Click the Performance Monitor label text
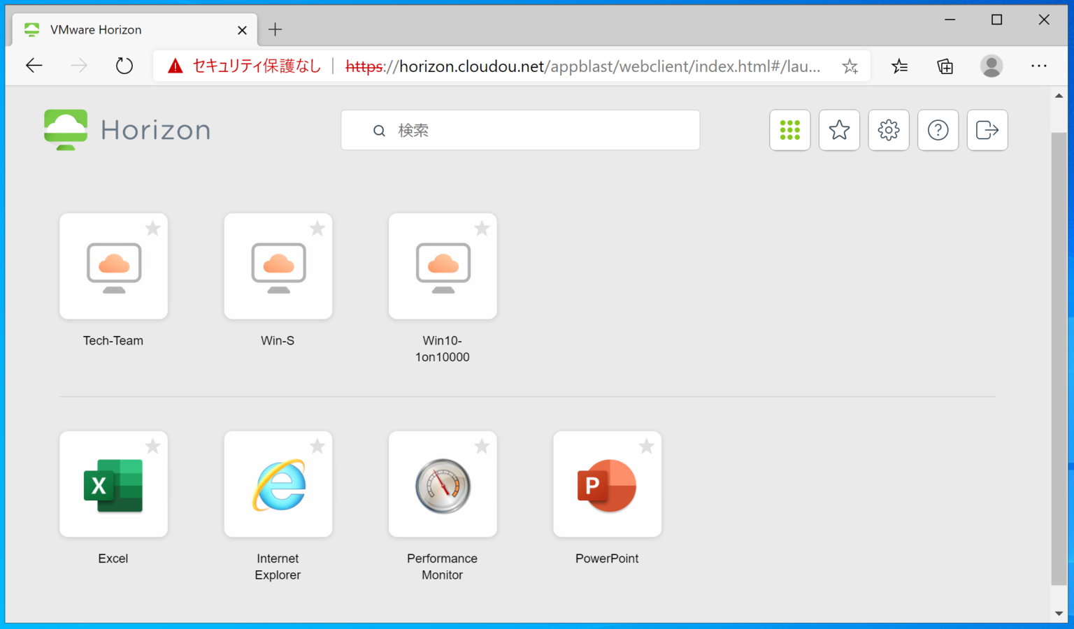This screenshot has width=1074, height=629. coord(443,567)
